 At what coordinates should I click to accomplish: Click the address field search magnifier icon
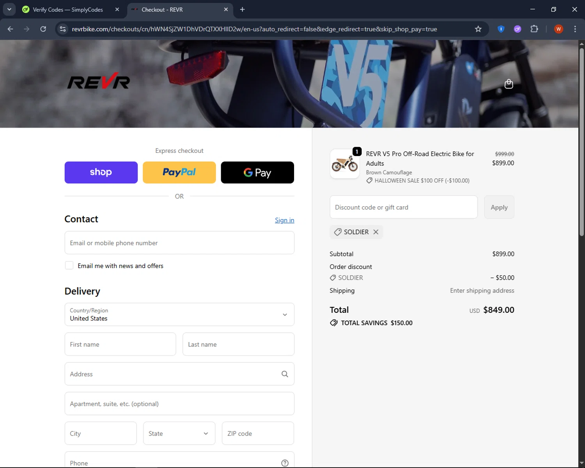[285, 374]
